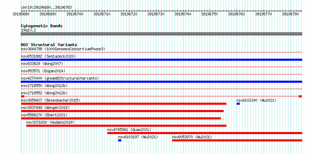Open the nsv3371630 (Audano2019) label
The height and width of the screenshot is (154, 312).
[50, 122]
